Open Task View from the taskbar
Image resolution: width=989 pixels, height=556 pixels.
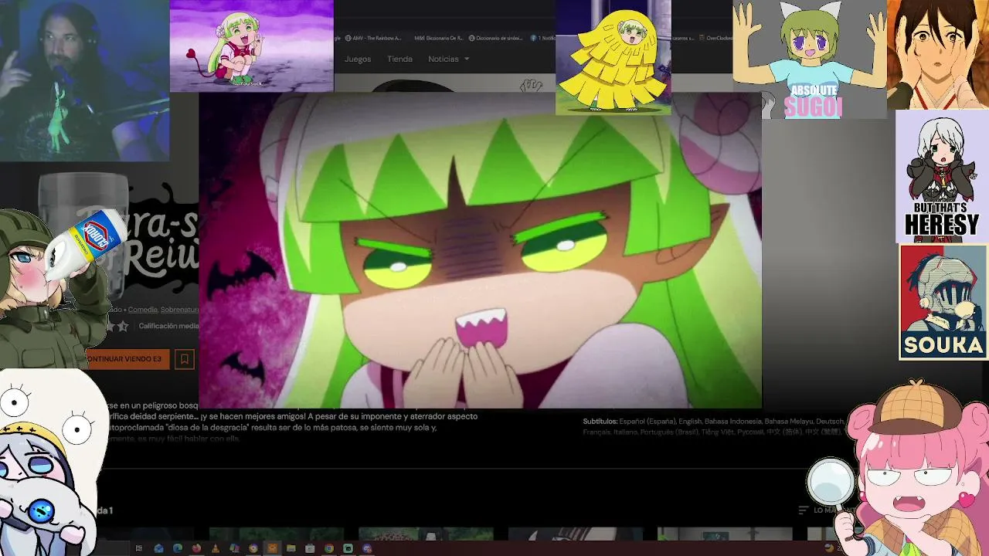(x=140, y=548)
